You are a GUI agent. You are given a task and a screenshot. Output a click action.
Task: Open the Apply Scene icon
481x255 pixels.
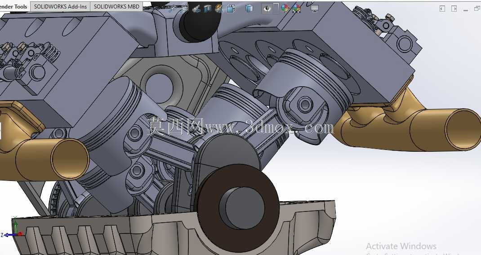click(296, 8)
